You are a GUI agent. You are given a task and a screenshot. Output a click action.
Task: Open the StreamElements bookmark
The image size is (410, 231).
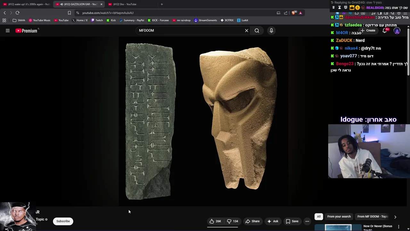pos(206,20)
